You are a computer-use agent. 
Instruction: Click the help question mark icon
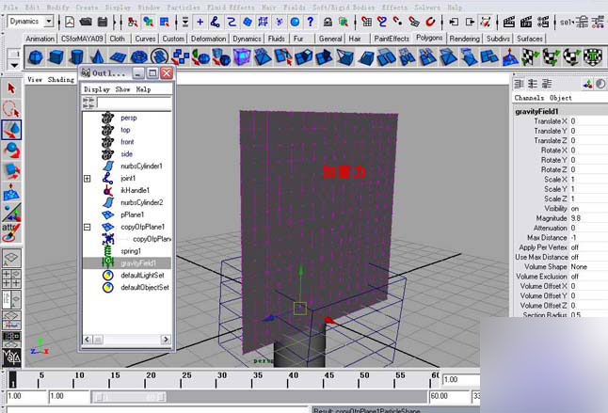point(311,22)
